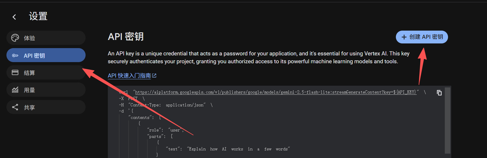This screenshot has width=487, height=158.
Task: Open the API 快速入门指南 link
Action: (x=129, y=76)
